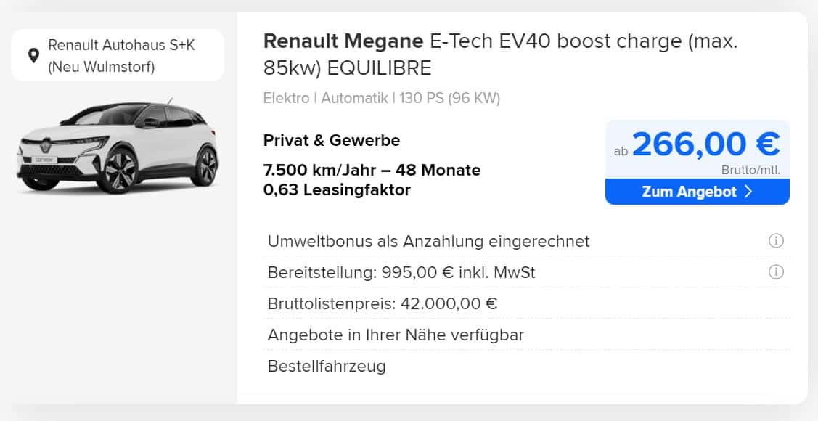Click the Zum Angebot button
The width and height of the screenshot is (818, 421).
pos(697,192)
